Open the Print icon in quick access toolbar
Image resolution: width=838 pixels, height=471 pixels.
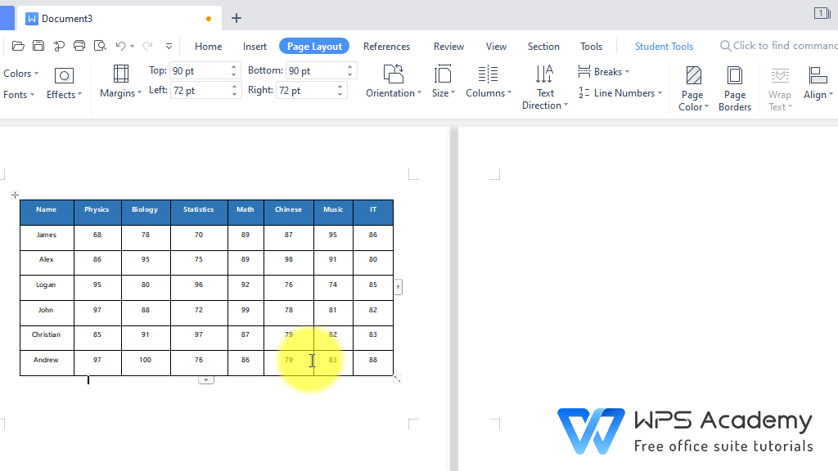pyautogui.click(x=79, y=45)
